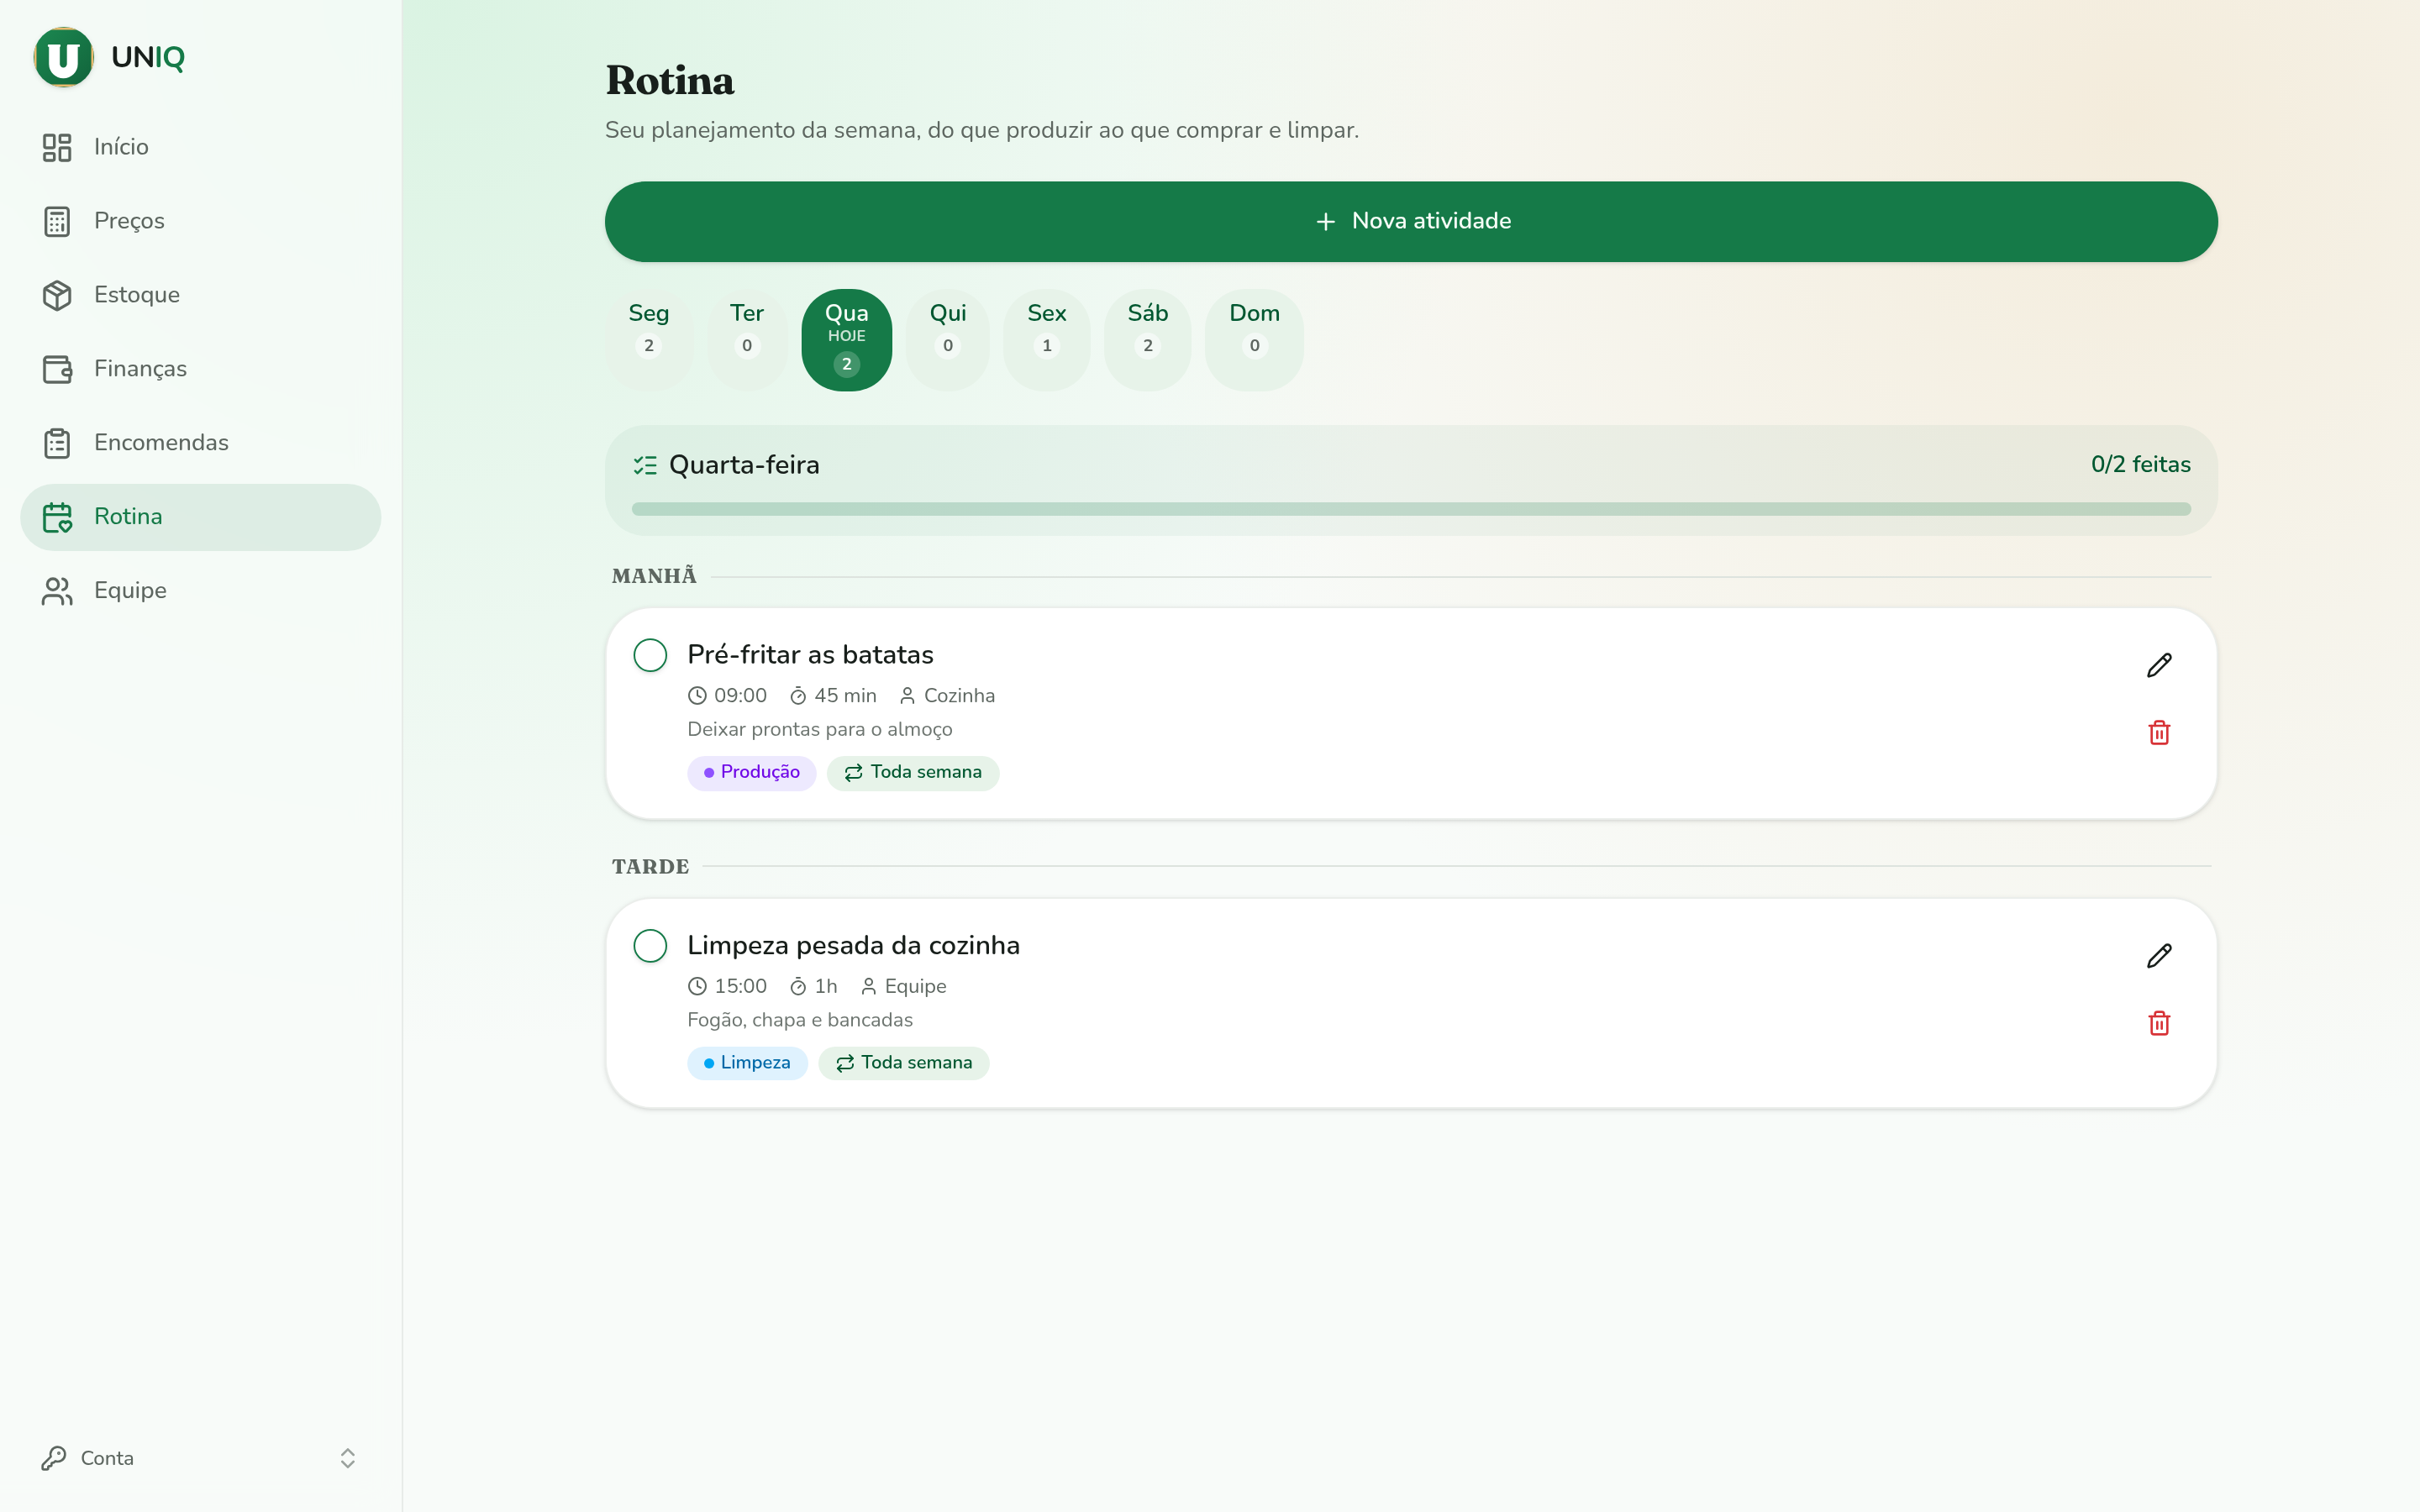Image resolution: width=2420 pixels, height=1512 pixels.
Task: Edit Limpeza pesada da cozinha pencil icon
Action: 2159,956
